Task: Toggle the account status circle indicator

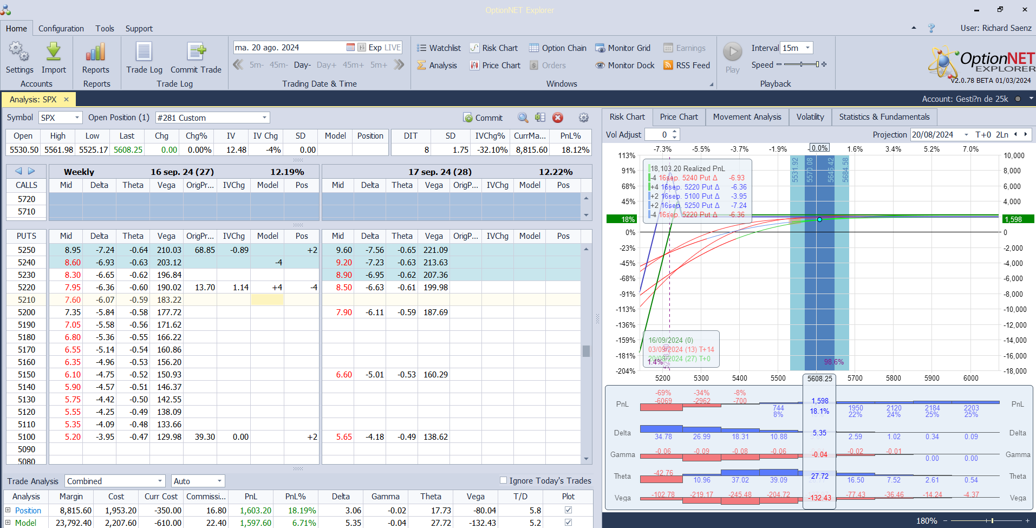Action: (x=1018, y=99)
